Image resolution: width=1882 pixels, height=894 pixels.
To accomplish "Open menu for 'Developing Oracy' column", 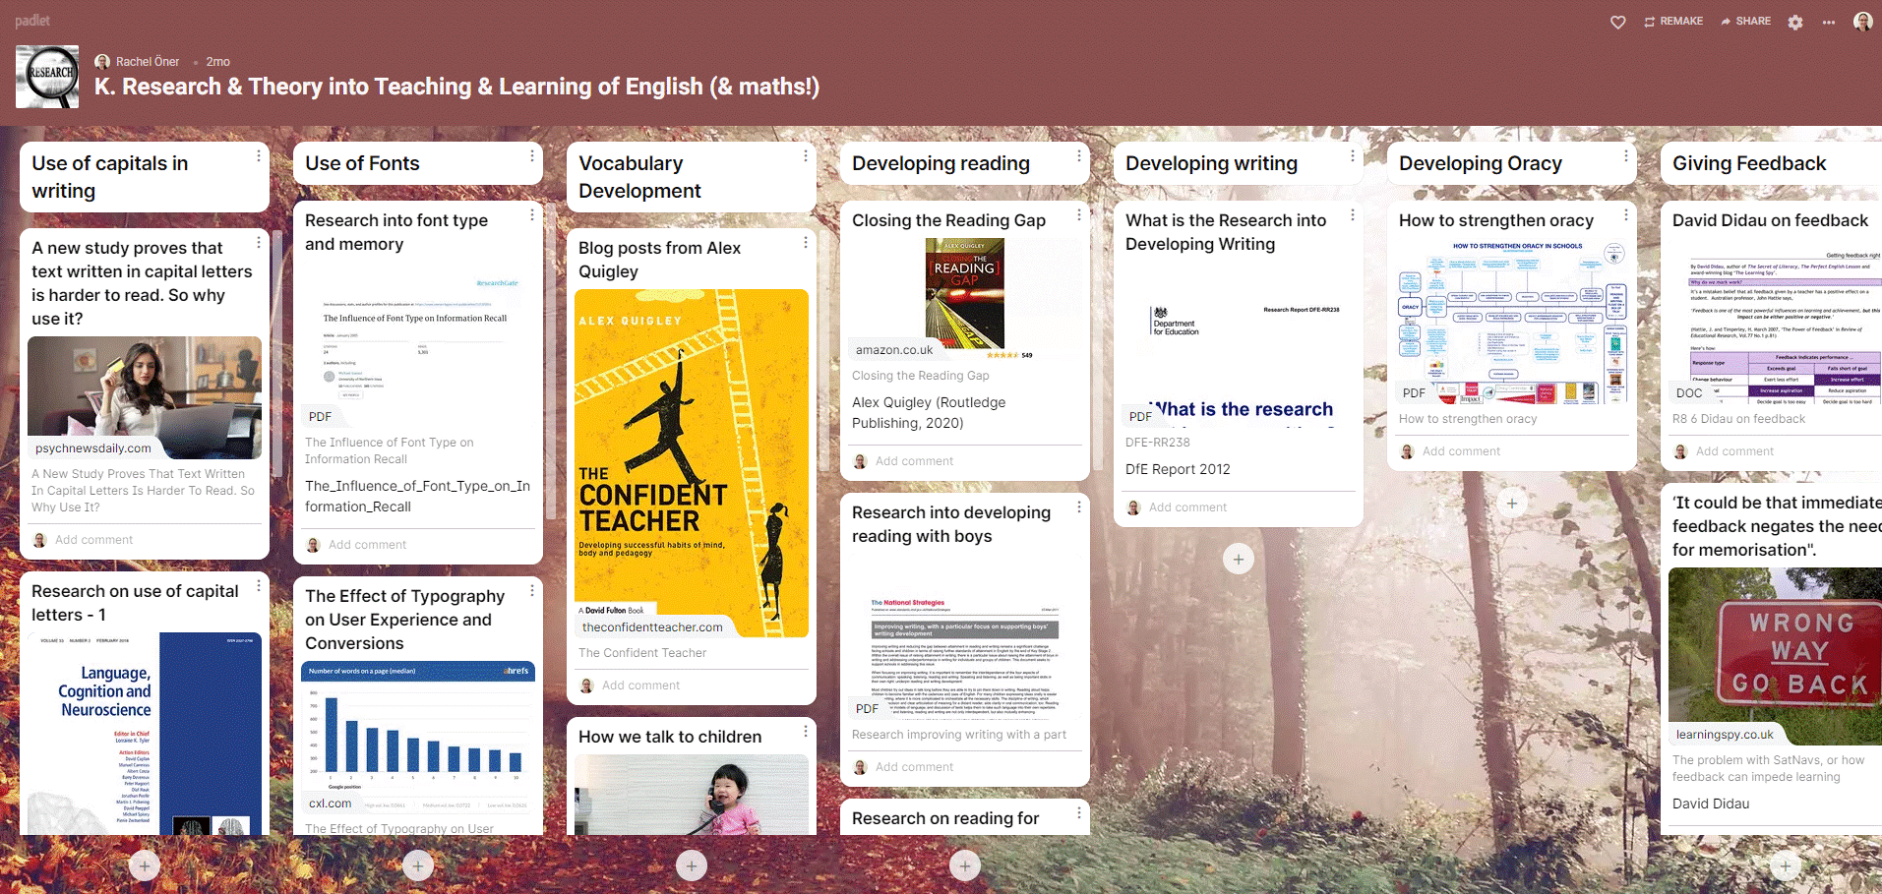I will 1626,155.
